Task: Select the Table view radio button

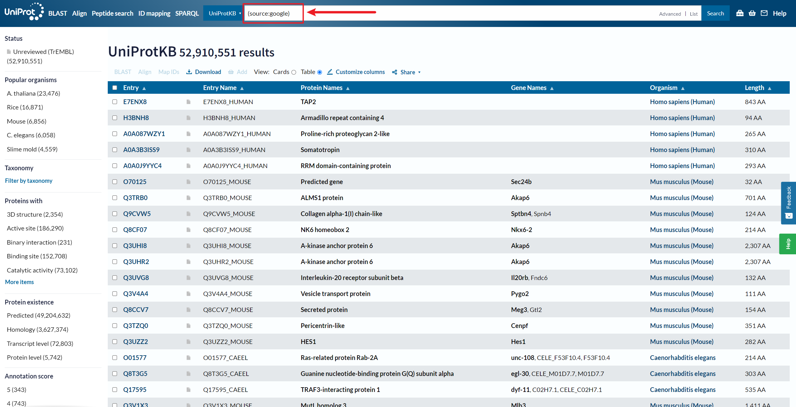Action: tap(319, 72)
